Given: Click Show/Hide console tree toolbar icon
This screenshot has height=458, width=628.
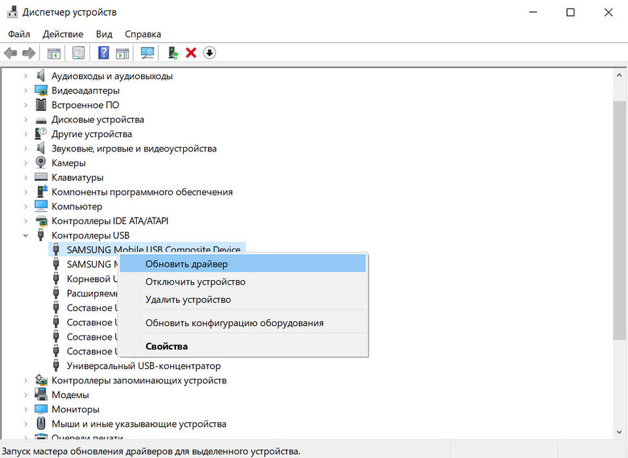Looking at the screenshot, I should coord(54,53).
